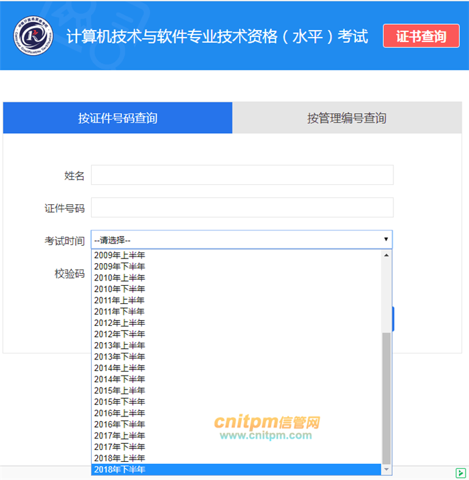The height and width of the screenshot is (480, 469).
Task: Click the dropdown list scroll up arrow
Action: (x=386, y=255)
